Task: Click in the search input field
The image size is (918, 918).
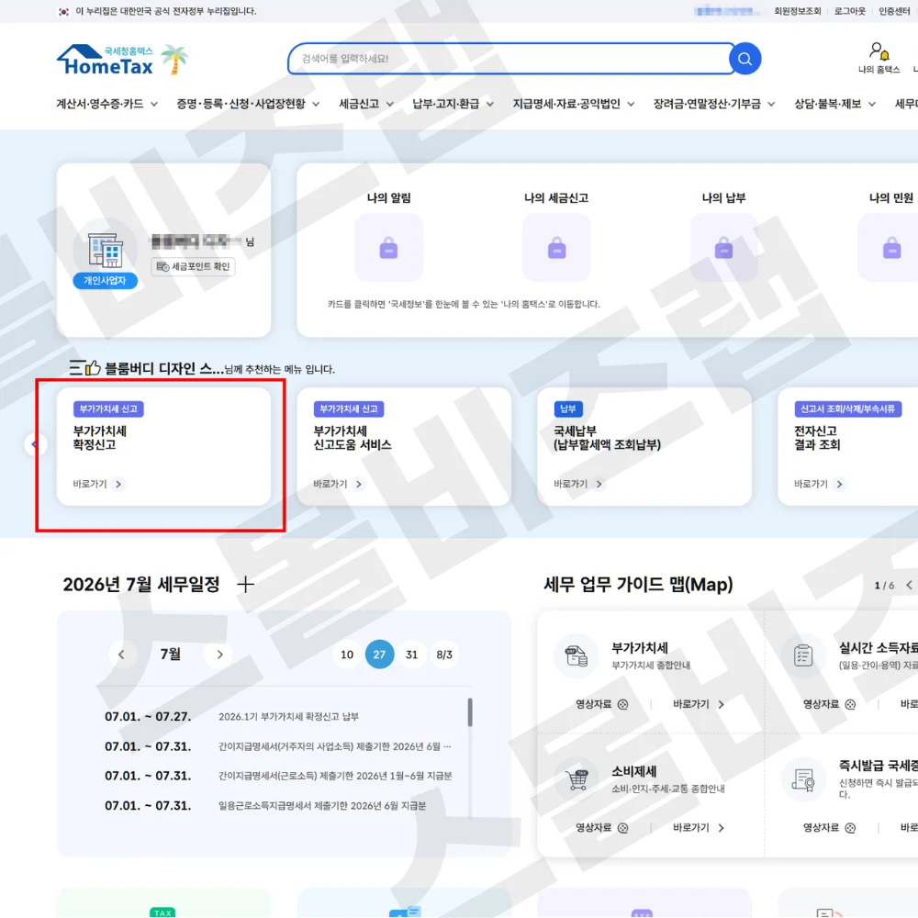Action: click(x=509, y=59)
